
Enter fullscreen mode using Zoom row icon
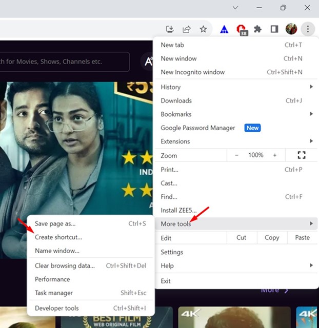(x=302, y=155)
